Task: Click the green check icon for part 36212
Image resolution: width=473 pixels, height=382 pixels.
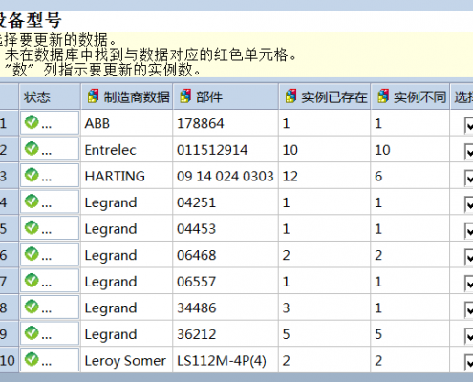Action: [32, 333]
